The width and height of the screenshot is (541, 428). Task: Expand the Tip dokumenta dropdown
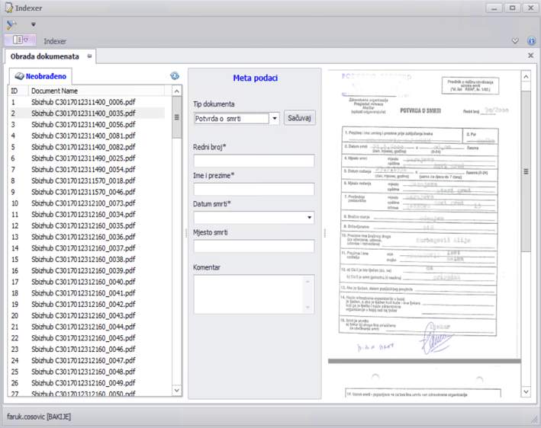[275, 119]
